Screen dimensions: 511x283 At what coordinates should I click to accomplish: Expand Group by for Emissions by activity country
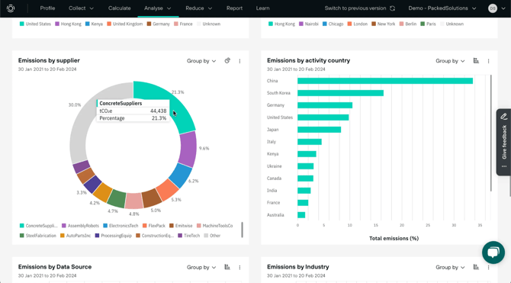450,61
